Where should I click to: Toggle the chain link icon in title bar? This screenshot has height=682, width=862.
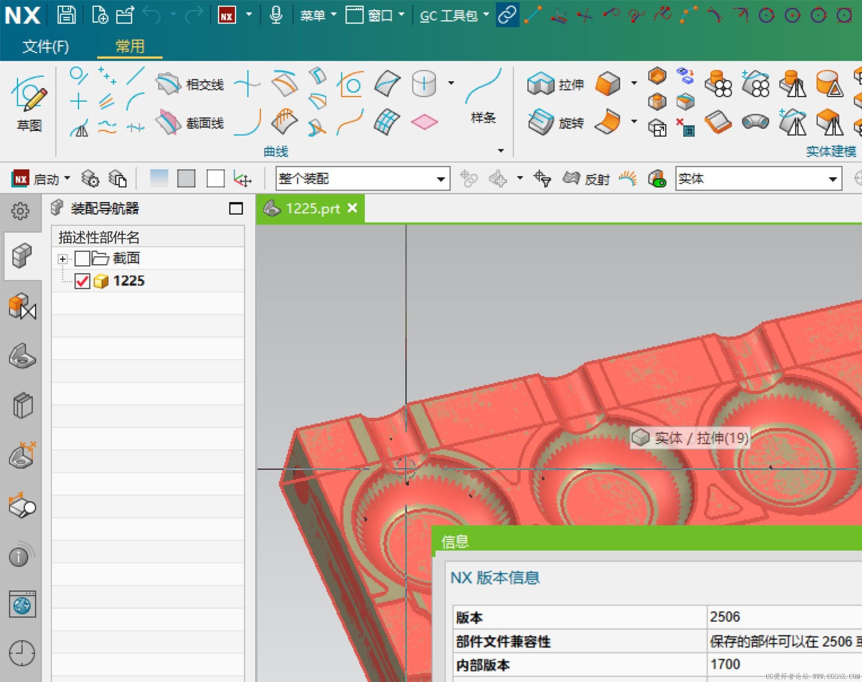pos(507,15)
